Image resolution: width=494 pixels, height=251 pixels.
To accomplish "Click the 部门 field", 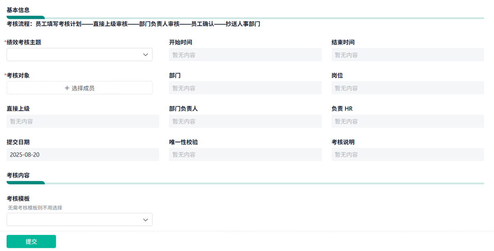I will 245,88.
